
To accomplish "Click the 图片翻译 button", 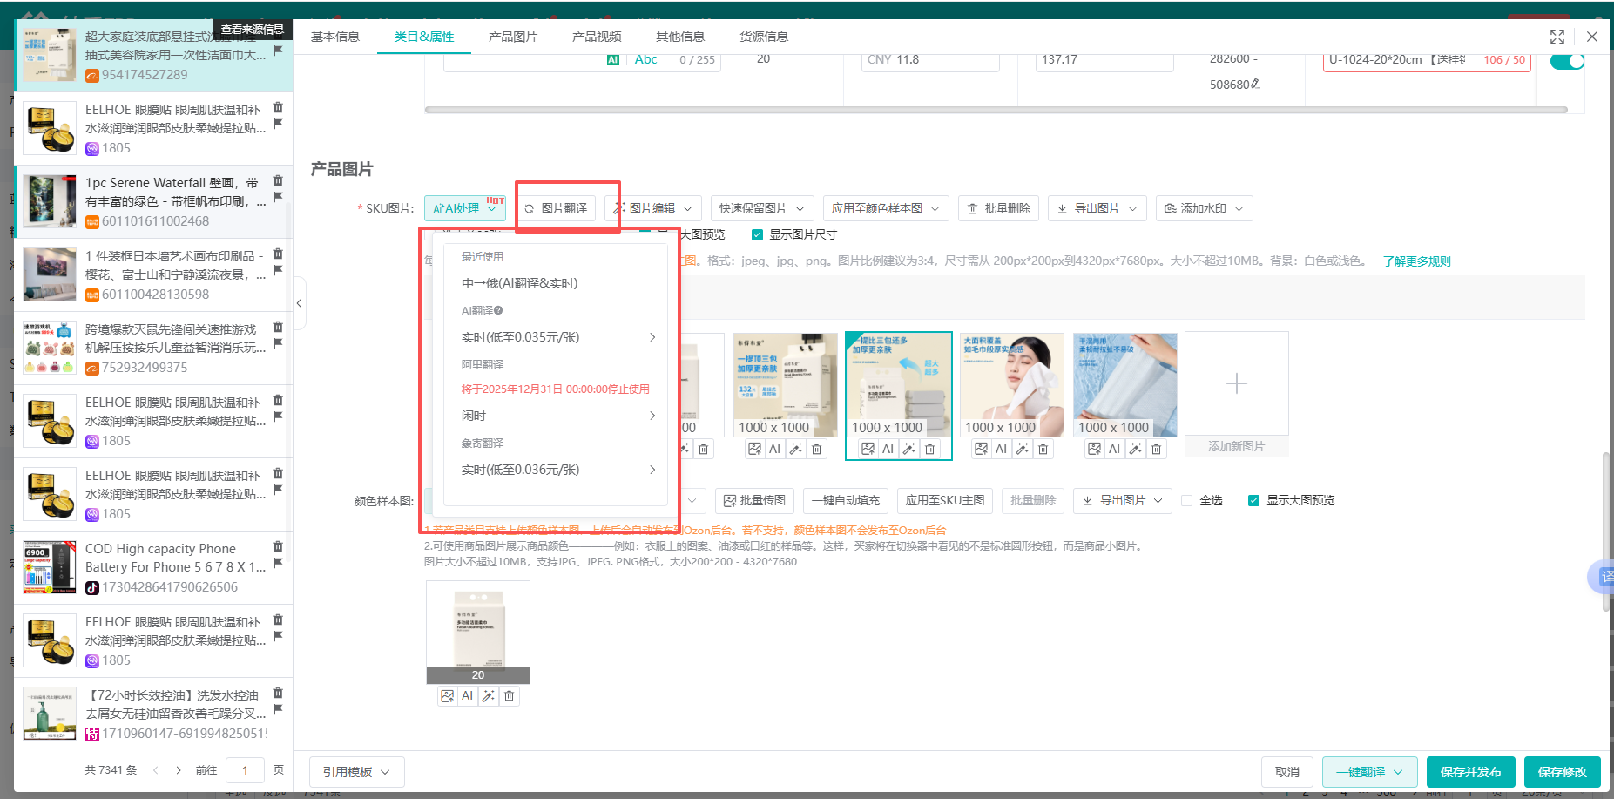I will pyautogui.click(x=556, y=208).
